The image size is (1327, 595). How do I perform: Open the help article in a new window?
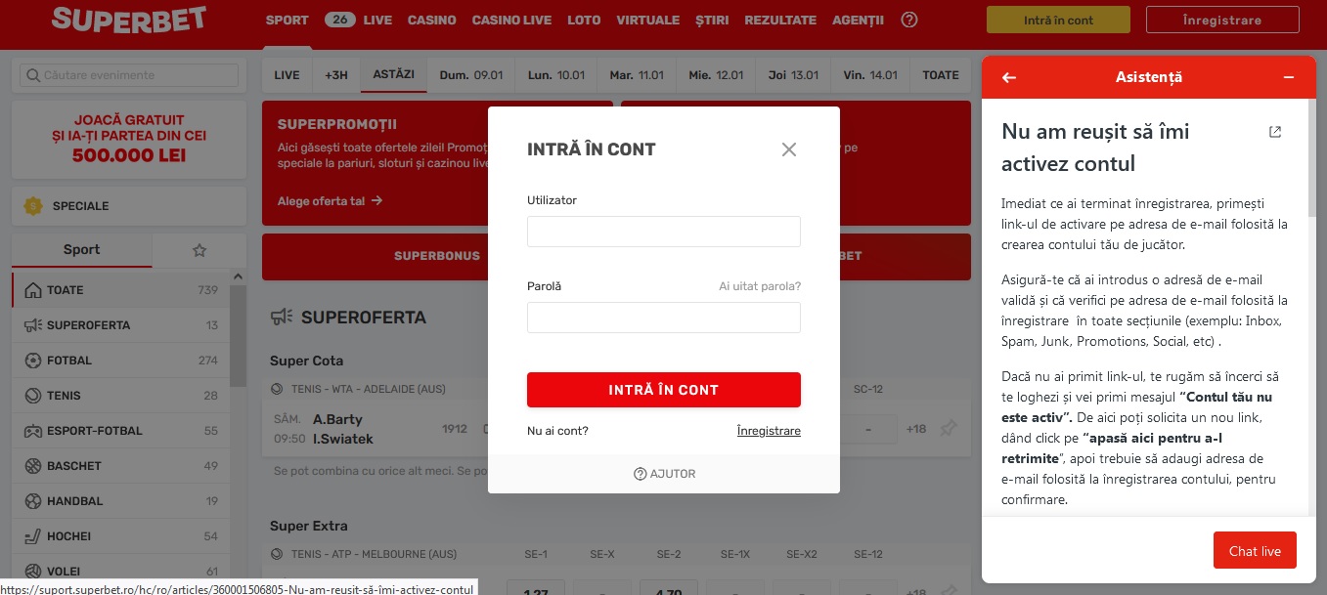[1275, 132]
